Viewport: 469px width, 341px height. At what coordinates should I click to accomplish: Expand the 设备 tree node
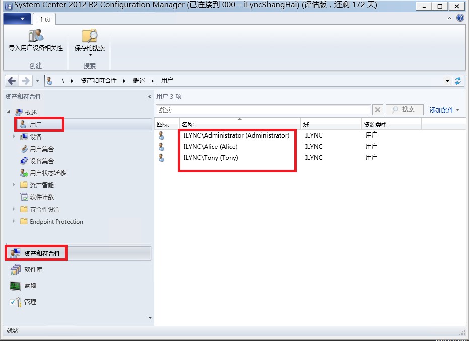(14, 137)
